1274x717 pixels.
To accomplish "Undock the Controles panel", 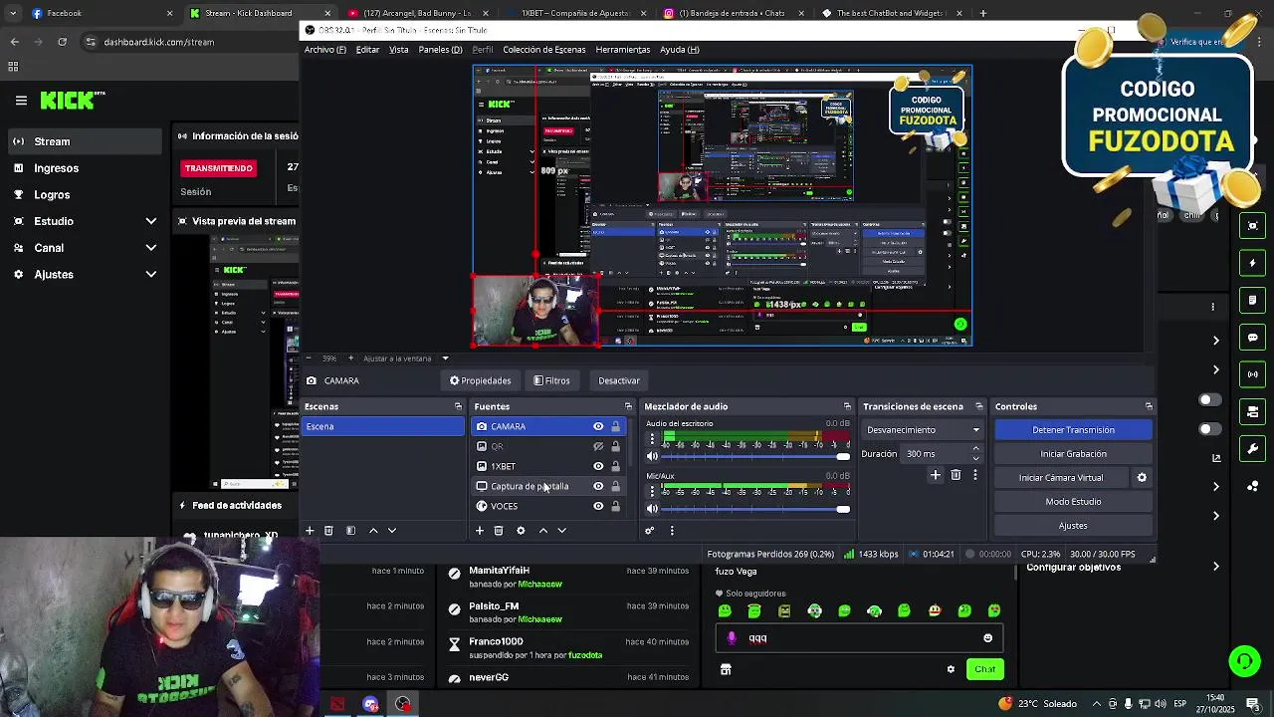I will click(1149, 406).
